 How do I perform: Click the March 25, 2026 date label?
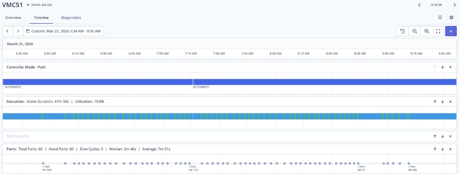pos(20,44)
